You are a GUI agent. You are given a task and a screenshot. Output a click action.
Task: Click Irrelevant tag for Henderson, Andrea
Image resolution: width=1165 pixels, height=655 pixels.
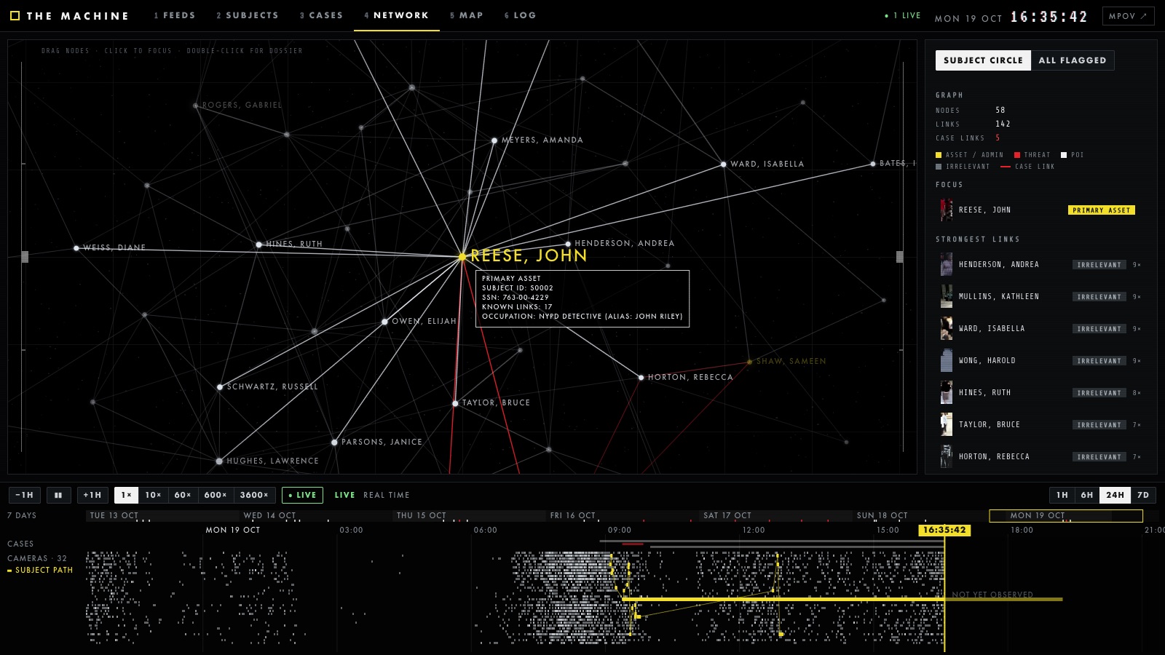click(x=1099, y=265)
